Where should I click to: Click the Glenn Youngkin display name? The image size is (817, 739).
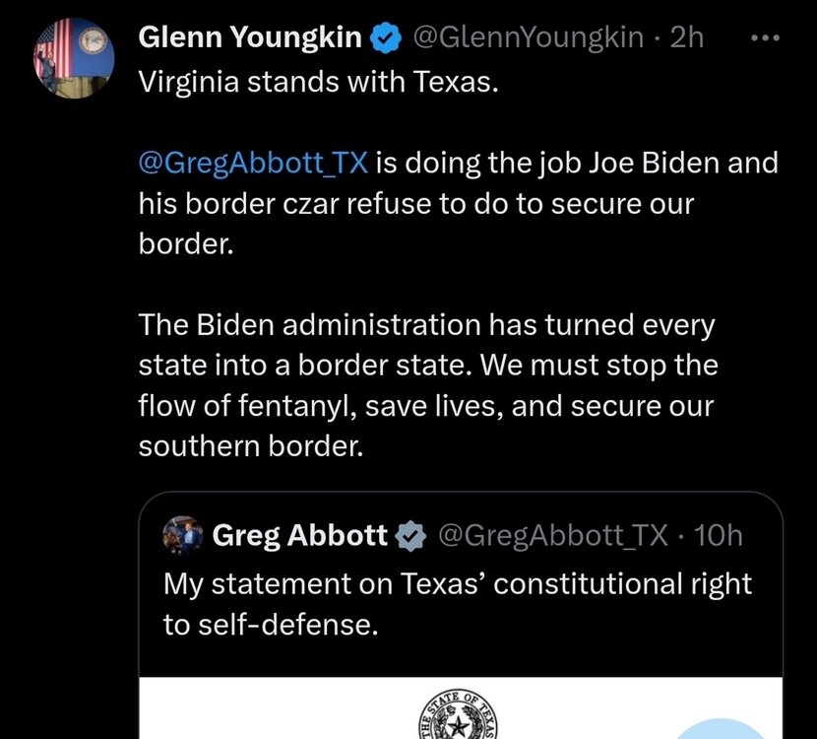click(x=250, y=39)
